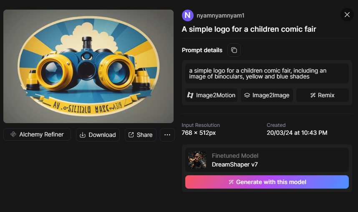Open the binoculars logo image preview
358x212 pixels.
(88, 66)
